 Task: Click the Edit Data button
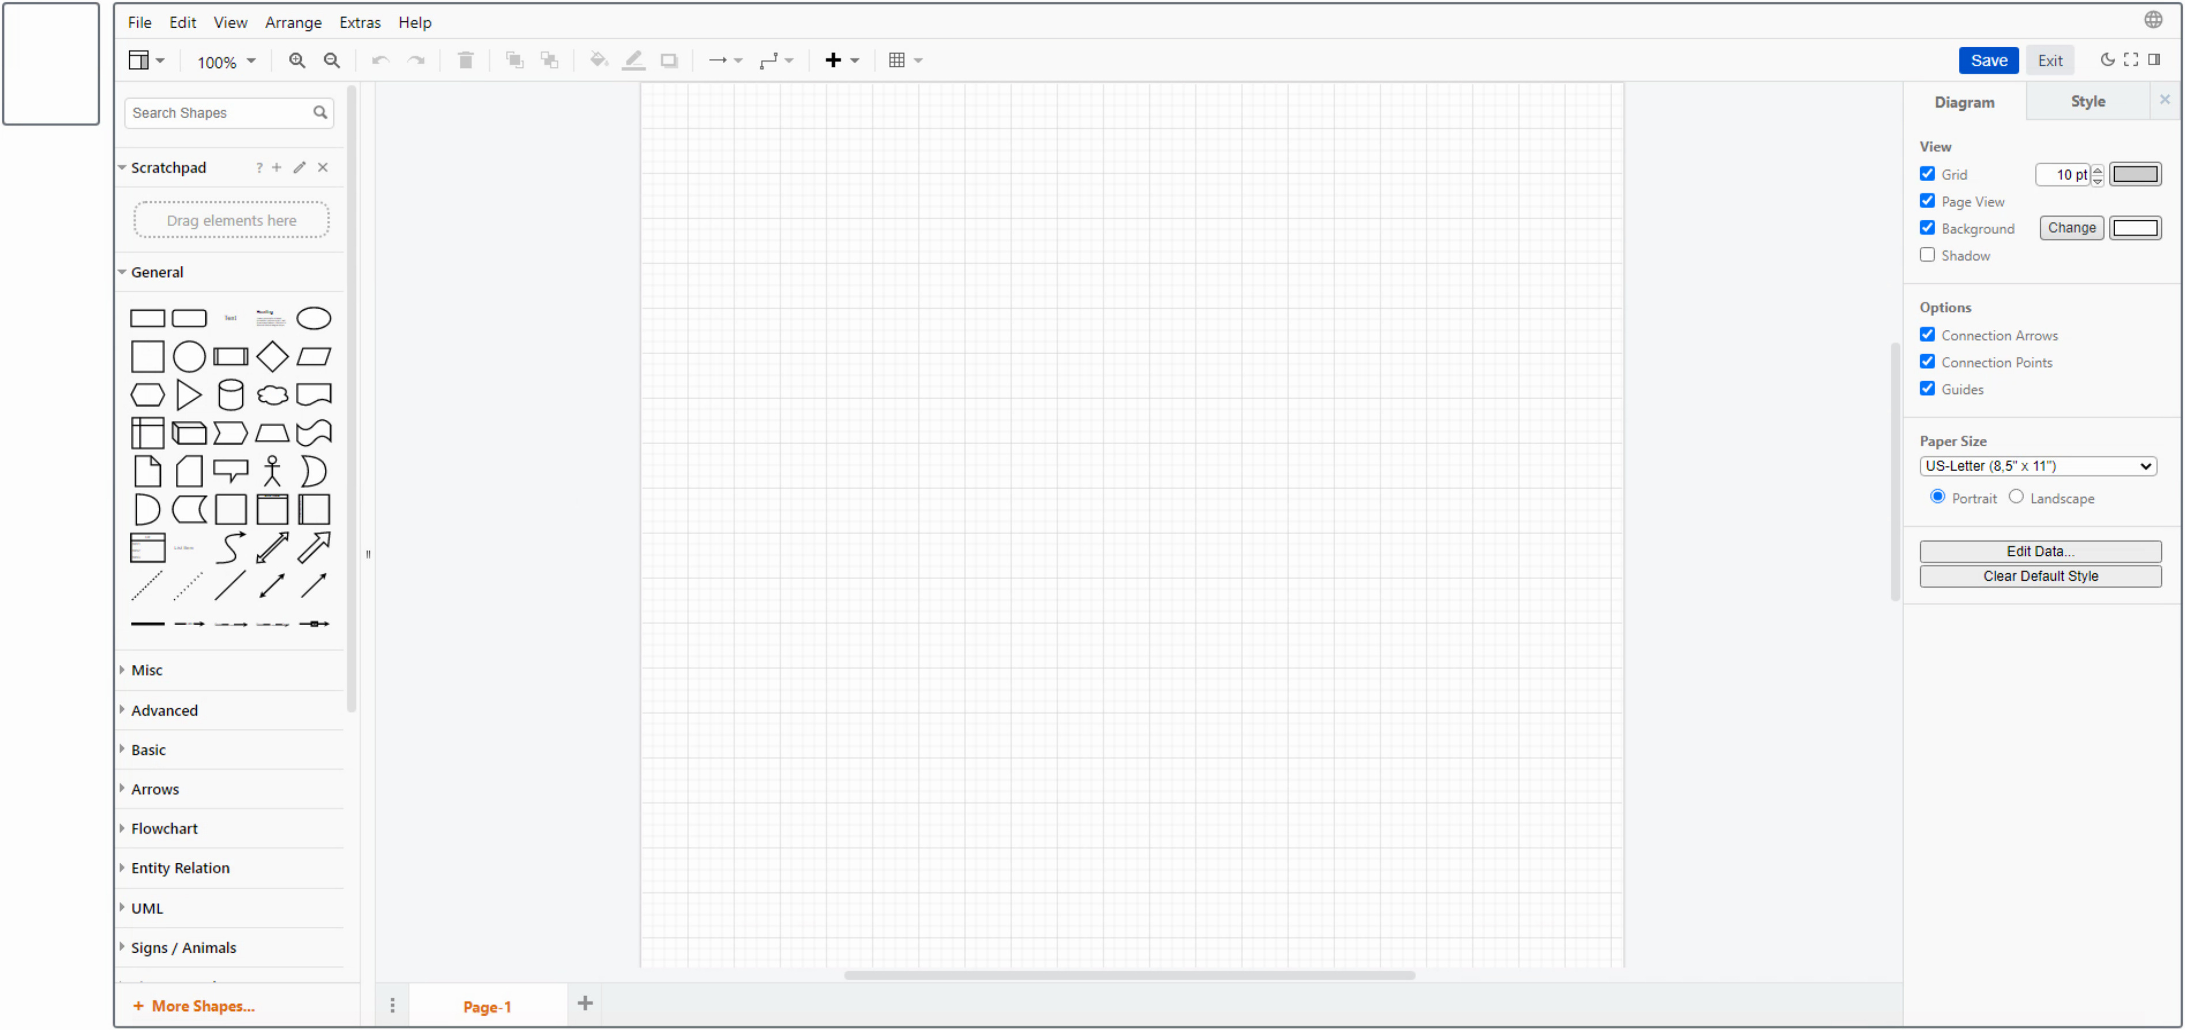(x=2038, y=549)
